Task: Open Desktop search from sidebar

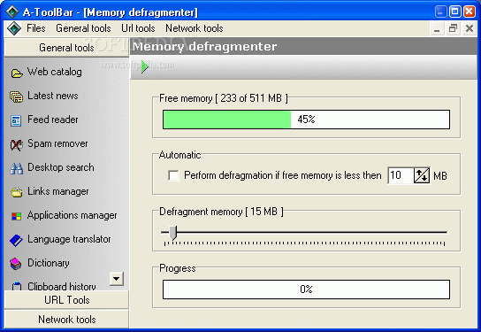Action: (61, 167)
